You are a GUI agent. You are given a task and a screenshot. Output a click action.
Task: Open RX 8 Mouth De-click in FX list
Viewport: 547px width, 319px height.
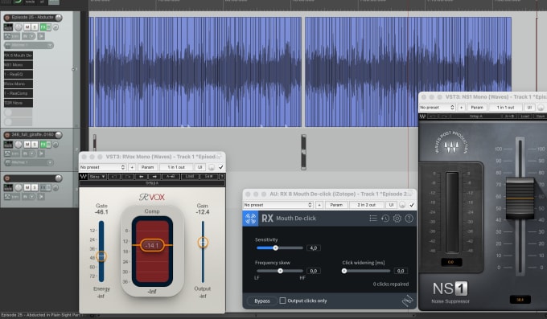19,55
